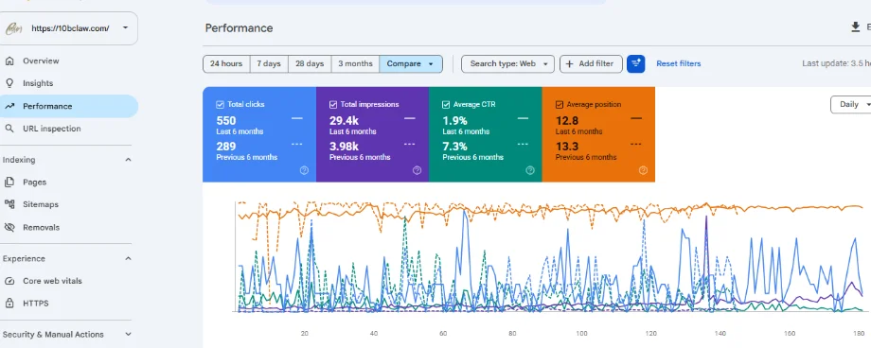This screenshot has height=348, width=871.
Task: Click the blue filter sparkle icon
Action: 636,63
